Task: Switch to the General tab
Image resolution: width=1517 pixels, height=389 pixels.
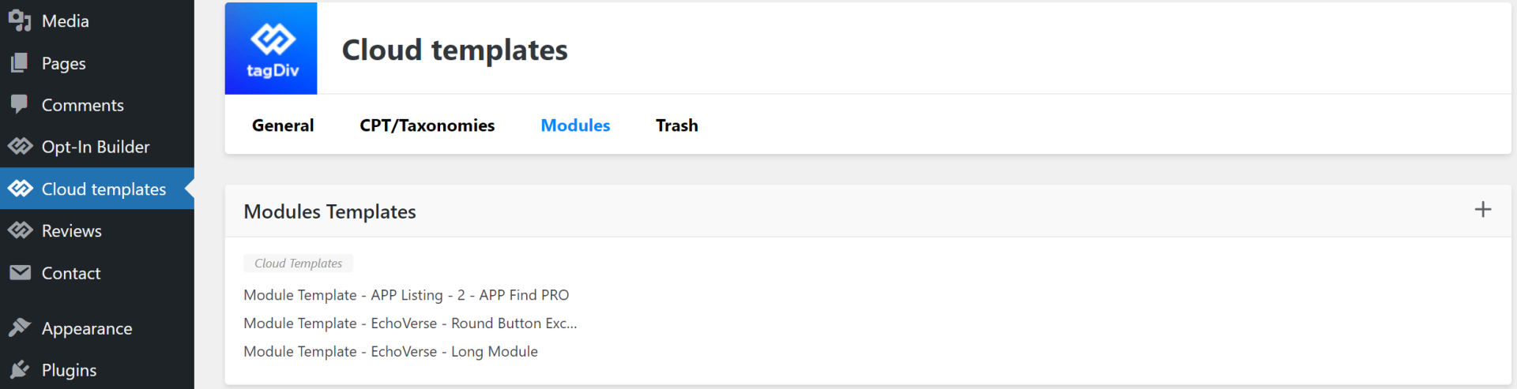Action: (283, 125)
